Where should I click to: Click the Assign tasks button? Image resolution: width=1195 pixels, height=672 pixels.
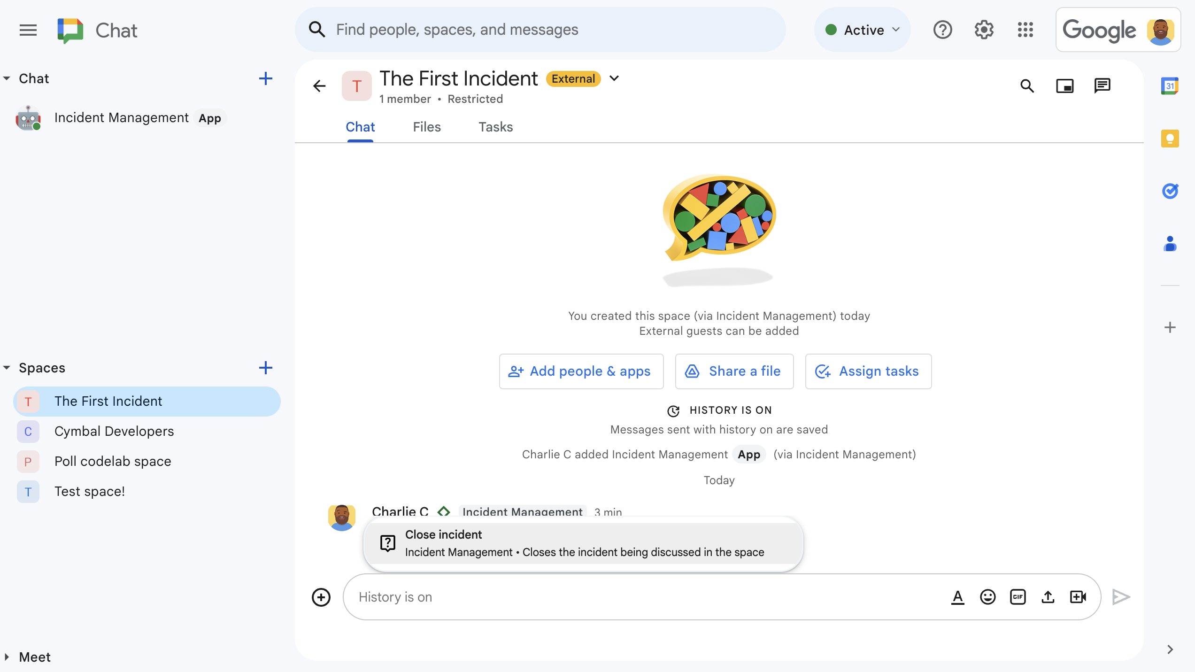868,371
